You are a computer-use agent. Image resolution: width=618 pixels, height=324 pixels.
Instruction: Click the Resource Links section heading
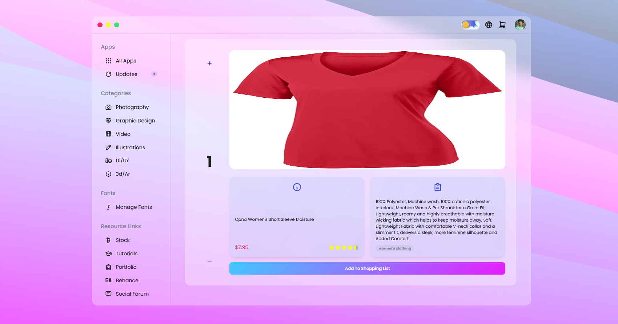point(121,226)
